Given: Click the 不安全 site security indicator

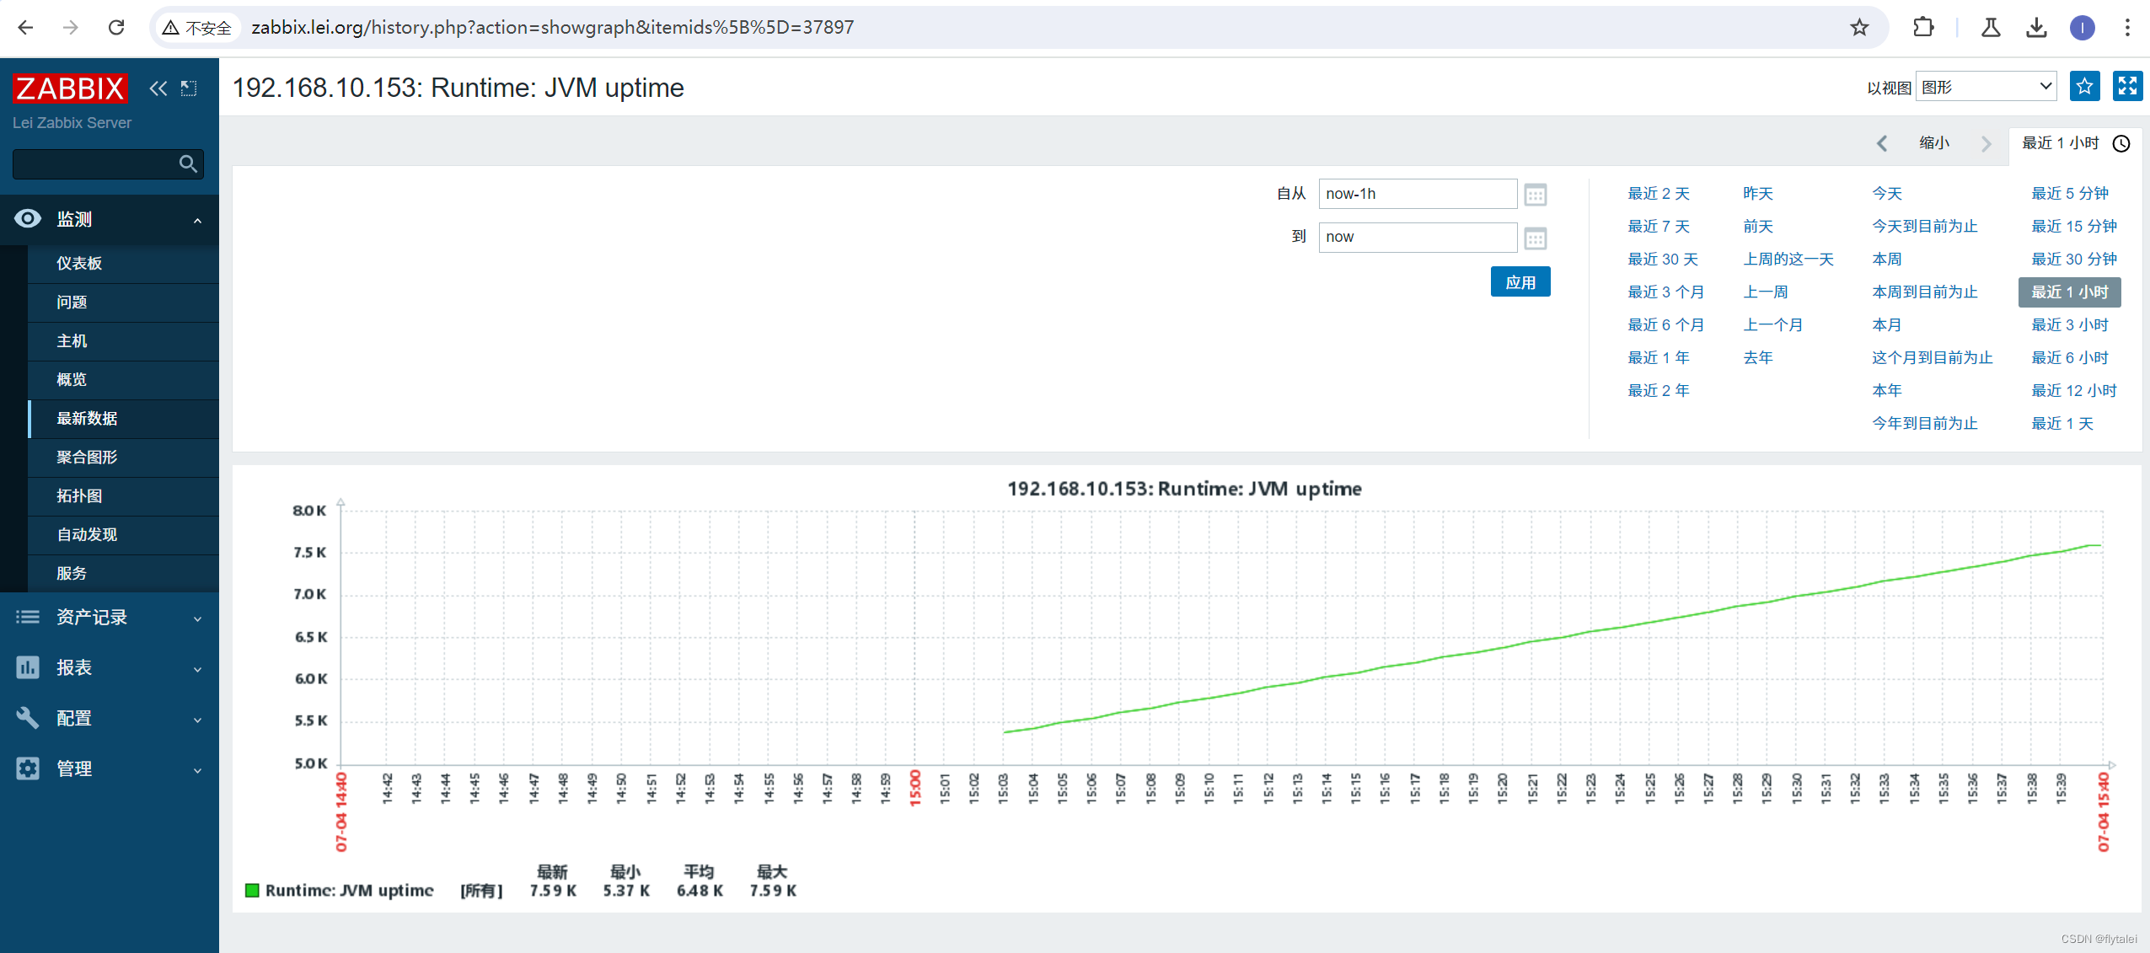Looking at the screenshot, I should 197,28.
